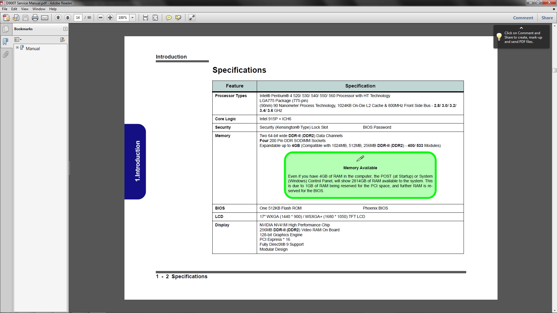This screenshot has height=313, width=557.
Task: Click the navigation pane splitter handle
Action: point(69,168)
